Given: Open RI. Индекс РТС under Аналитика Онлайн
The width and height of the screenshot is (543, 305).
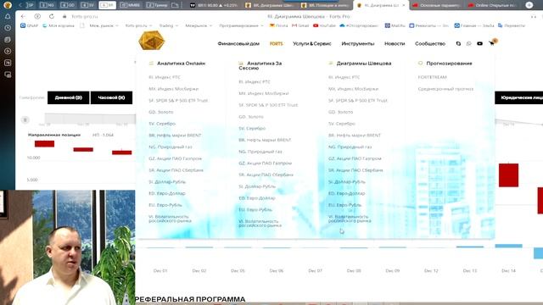Looking at the screenshot, I should tap(165, 77).
